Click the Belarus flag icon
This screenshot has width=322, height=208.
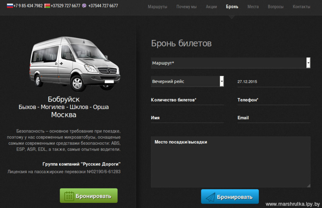click(x=47, y=6)
